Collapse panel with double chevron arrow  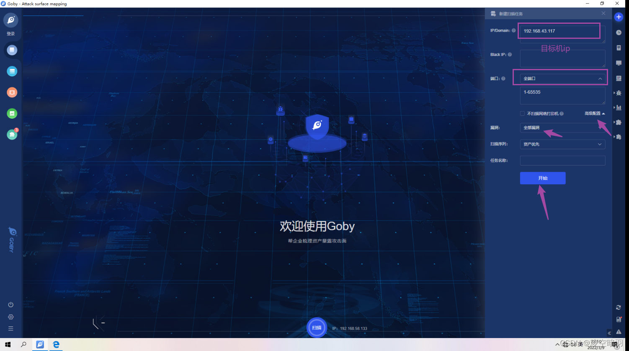click(609, 333)
